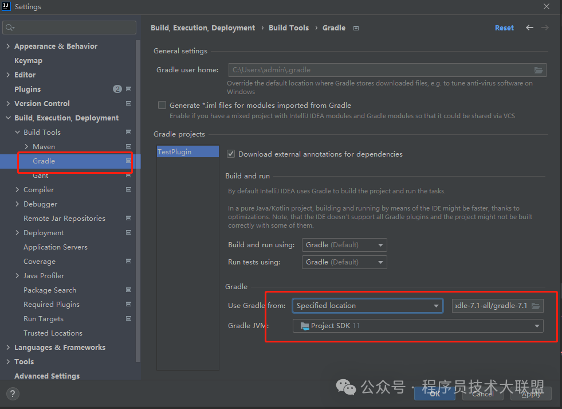
Task: Click the Run Targets project-level settings icon
Action: [x=129, y=318]
